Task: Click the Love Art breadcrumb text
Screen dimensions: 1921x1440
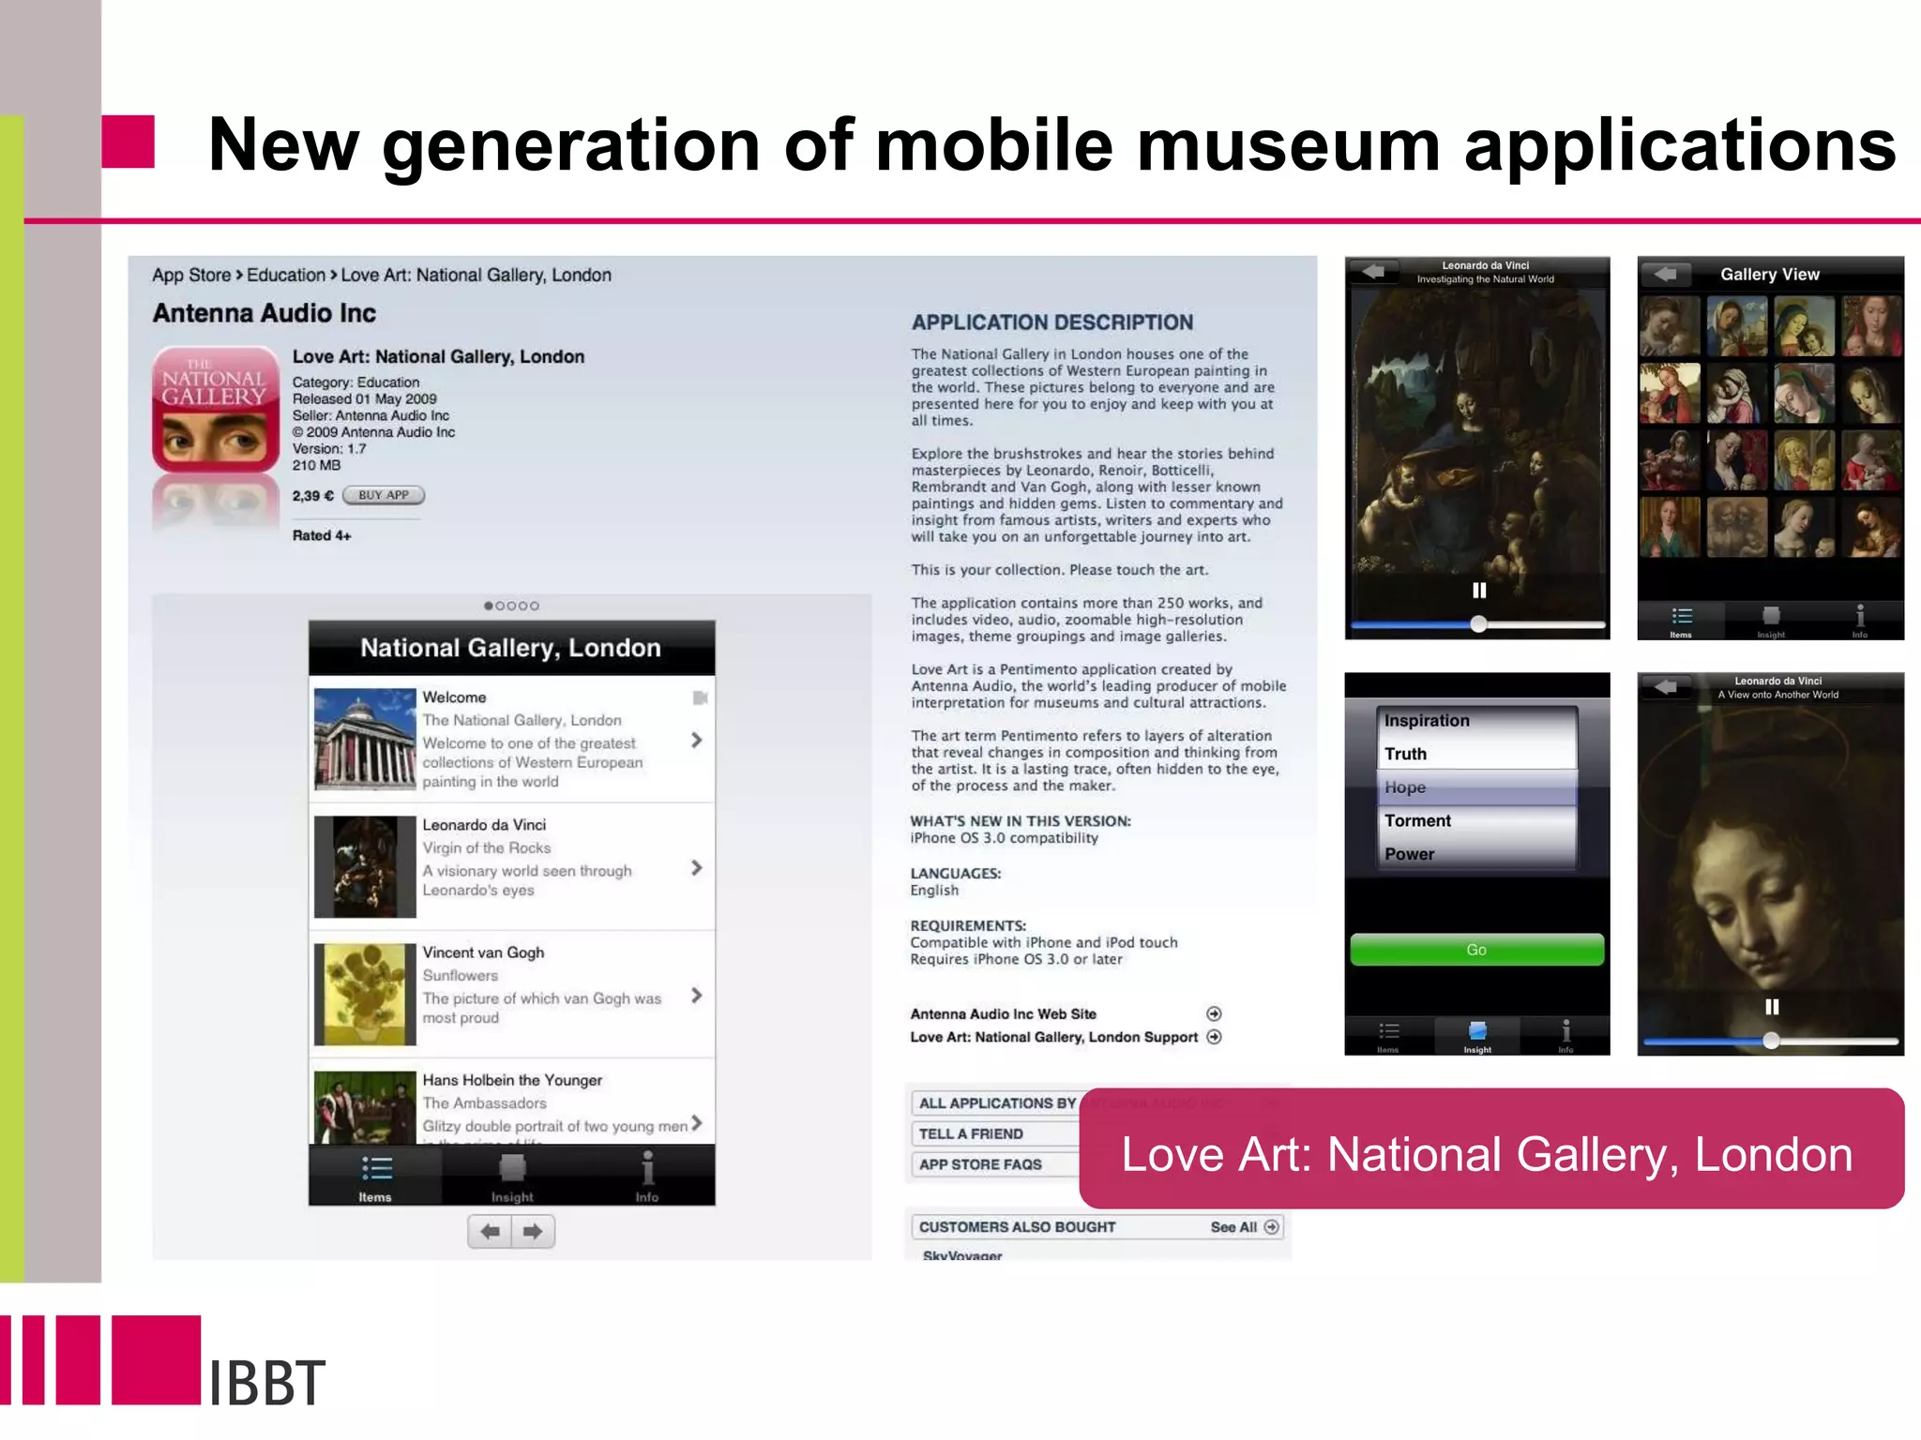Action: (476, 275)
